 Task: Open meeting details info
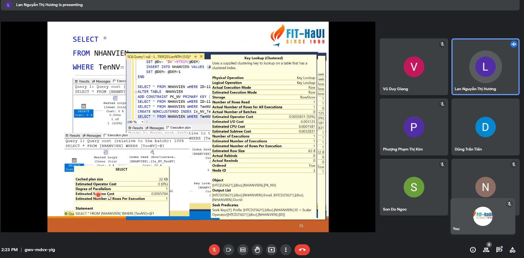pyautogui.click(x=473, y=250)
